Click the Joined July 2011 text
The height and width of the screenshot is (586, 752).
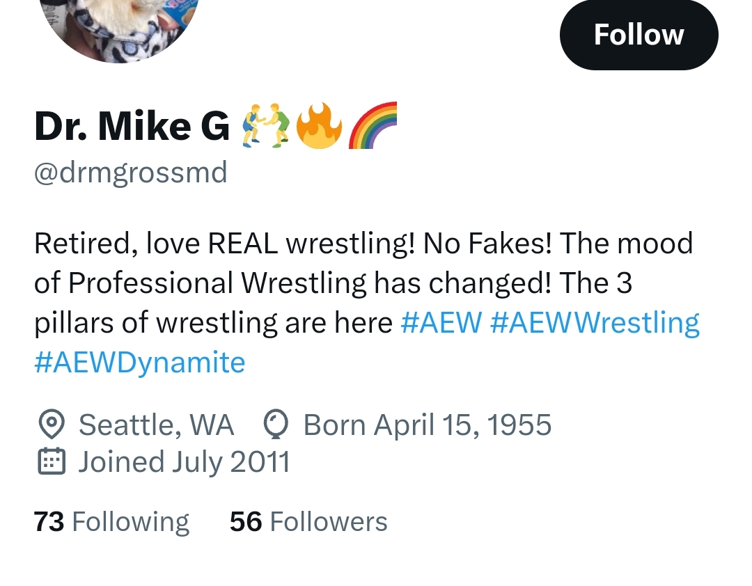coord(184,461)
